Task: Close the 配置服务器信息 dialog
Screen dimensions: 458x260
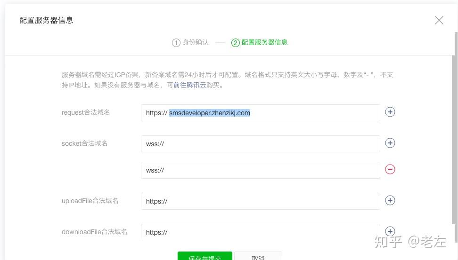Action: pos(439,20)
